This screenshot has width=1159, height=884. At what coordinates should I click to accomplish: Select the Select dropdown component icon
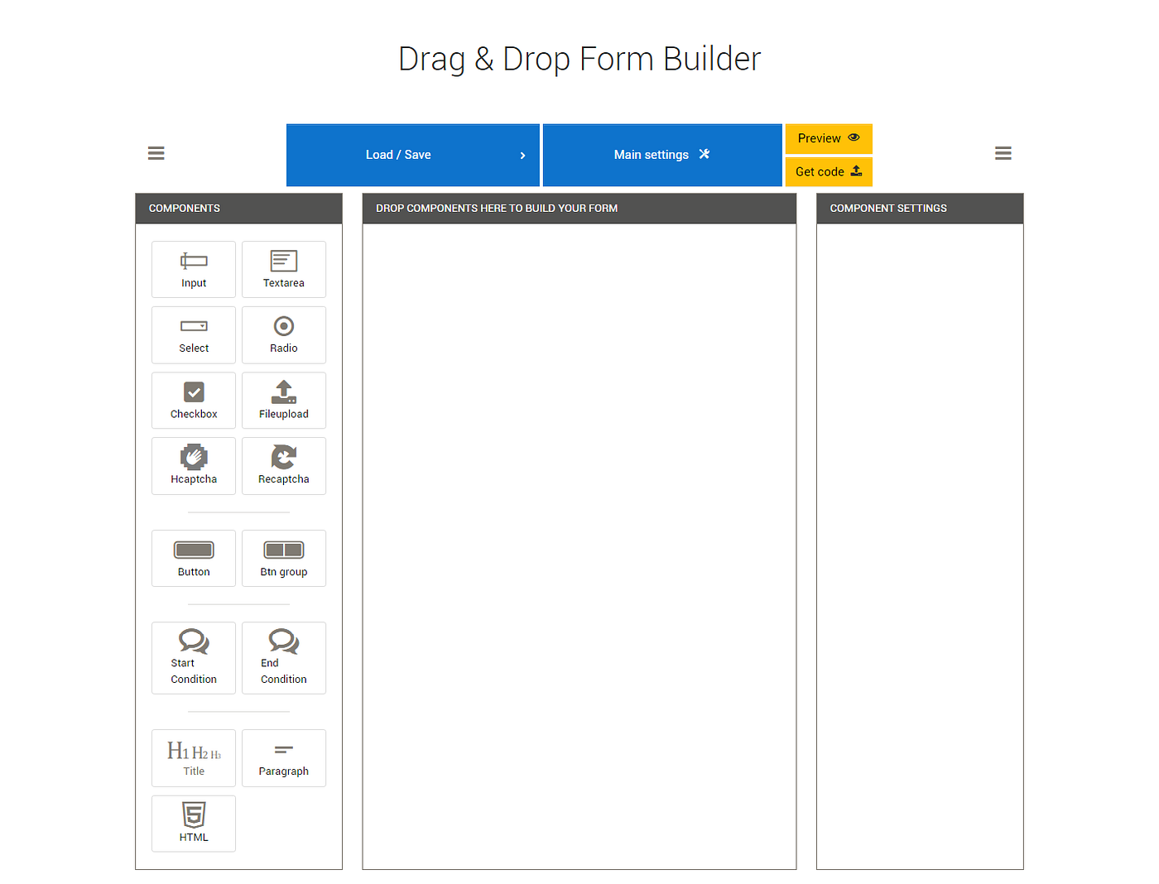[193, 334]
